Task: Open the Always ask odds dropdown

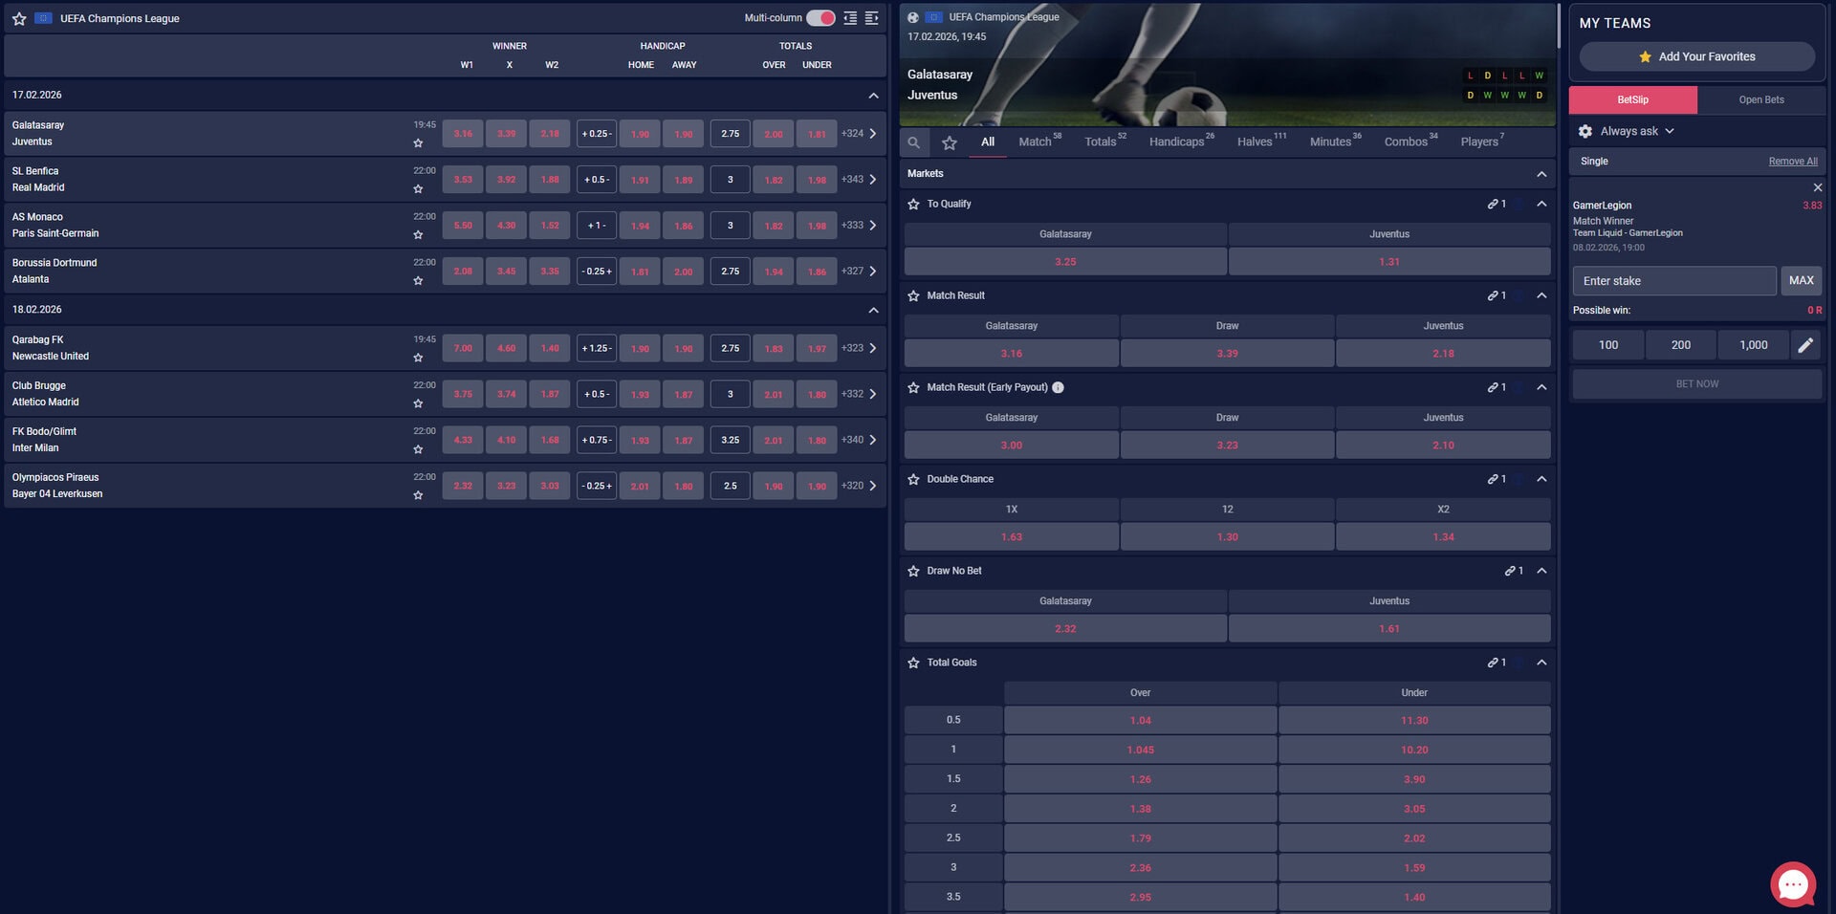Action: [1636, 131]
